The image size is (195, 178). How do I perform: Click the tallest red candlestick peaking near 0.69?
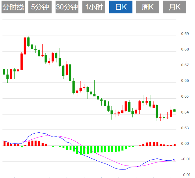25,46
